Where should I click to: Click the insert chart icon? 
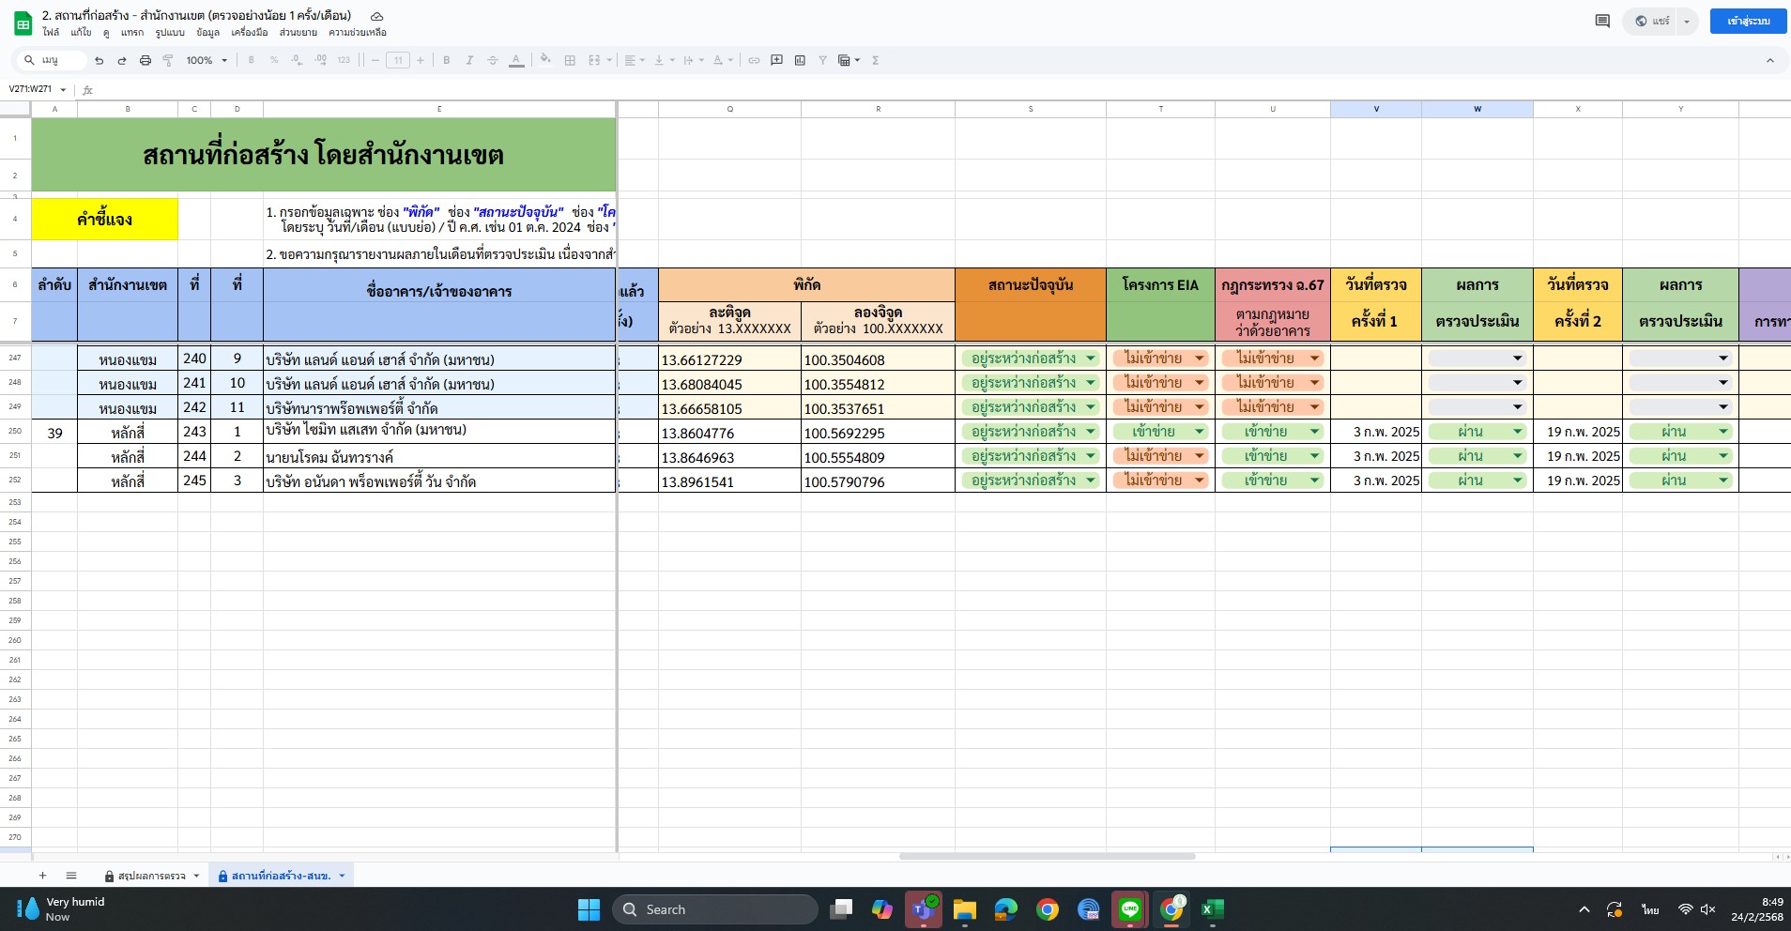coord(800,60)
